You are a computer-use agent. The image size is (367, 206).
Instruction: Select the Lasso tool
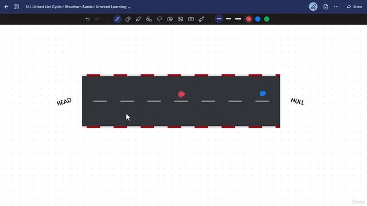[159, 19]
